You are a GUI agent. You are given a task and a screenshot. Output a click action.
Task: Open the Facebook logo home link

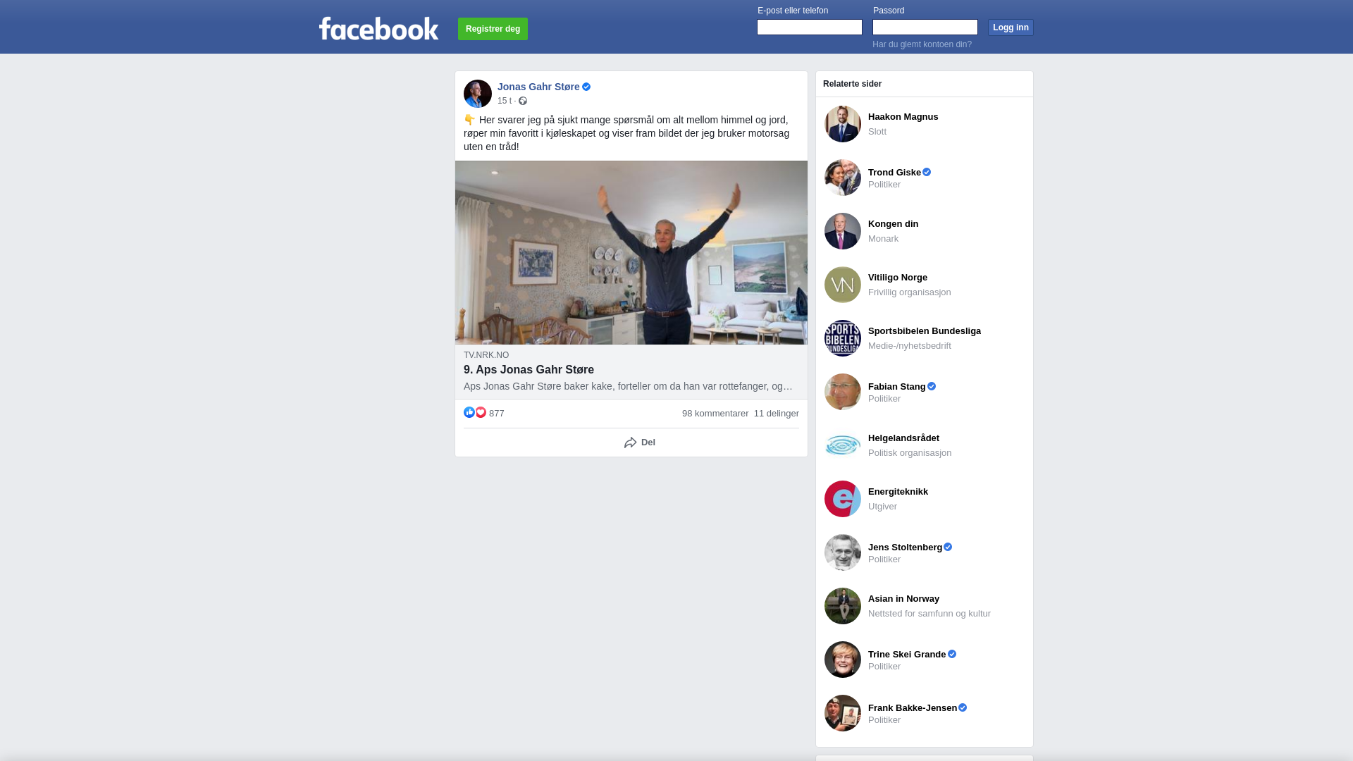[x=378, y=28]
